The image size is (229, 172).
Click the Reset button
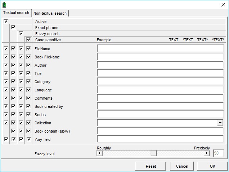pyautogui.click(x=151, y=166)
